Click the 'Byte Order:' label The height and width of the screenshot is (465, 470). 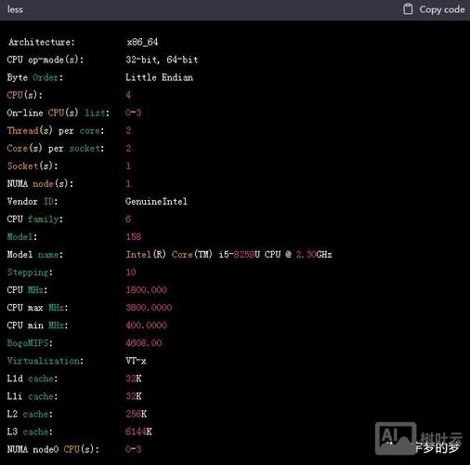pos(35,77)
